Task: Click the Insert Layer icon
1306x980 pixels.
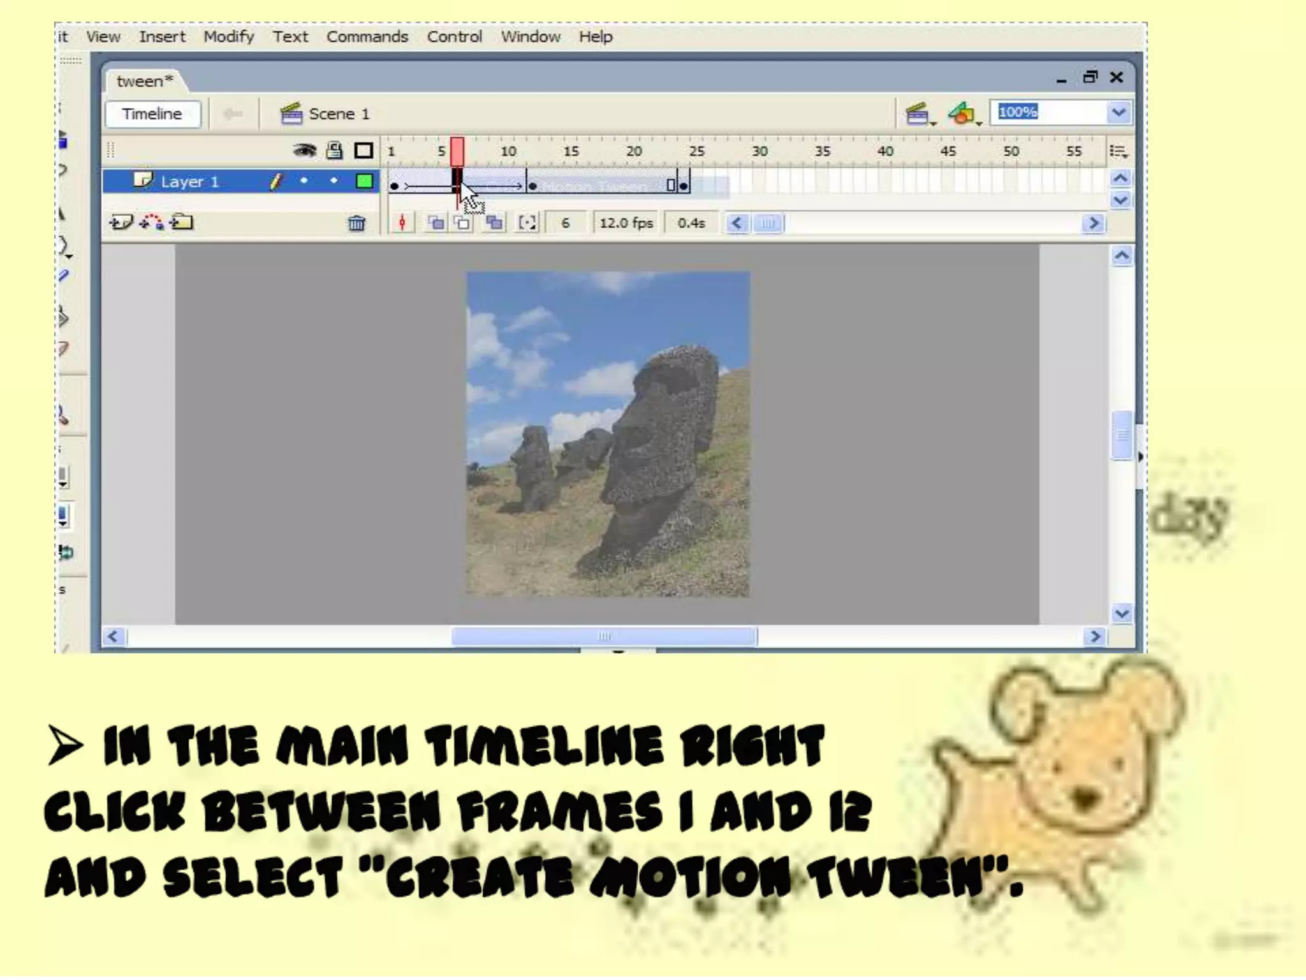Action: (x=121, y=223)
